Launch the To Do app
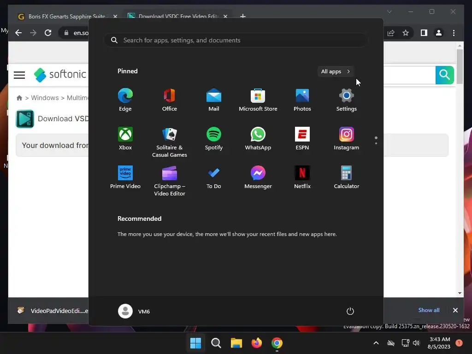The height and width of the screenshot is (354, 472). (x=214, y=177)
